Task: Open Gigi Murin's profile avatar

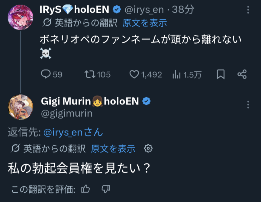Action: [20, 107]
